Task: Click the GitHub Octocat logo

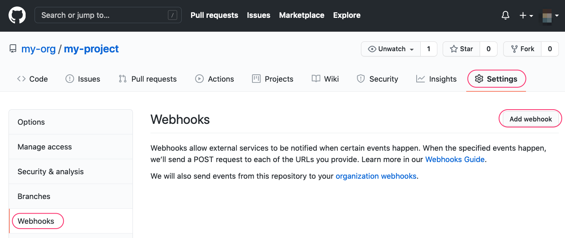Action: pyautogui.click(x=17, y=15)
